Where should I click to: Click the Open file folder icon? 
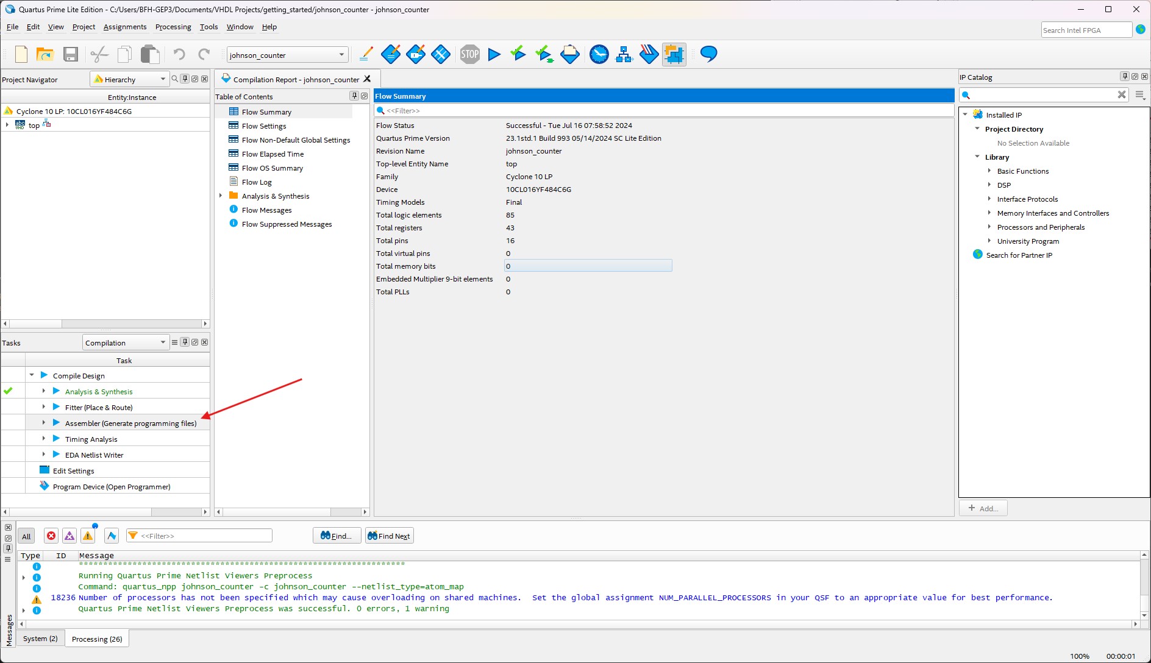point(45,55)
